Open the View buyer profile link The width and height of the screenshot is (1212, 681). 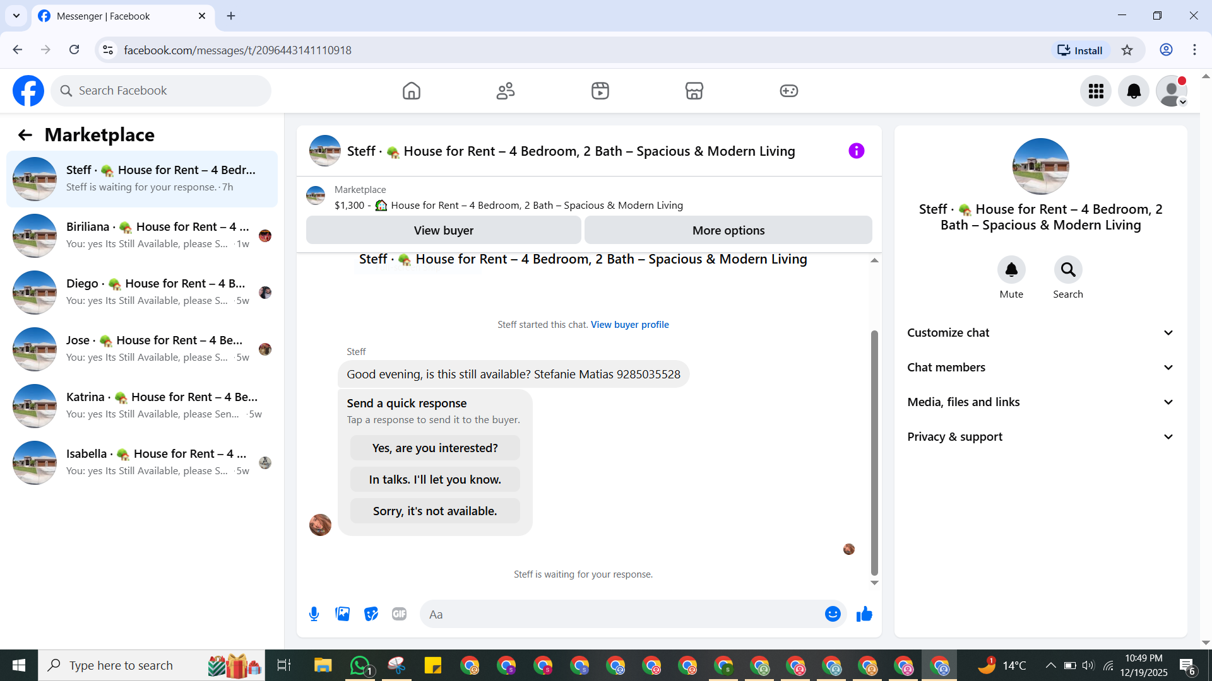click(x=629, y=324)
